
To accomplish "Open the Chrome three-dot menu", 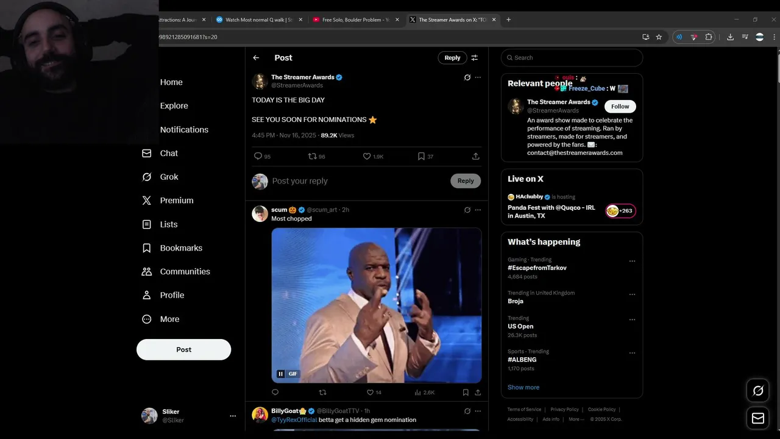I will coord(773,37).
